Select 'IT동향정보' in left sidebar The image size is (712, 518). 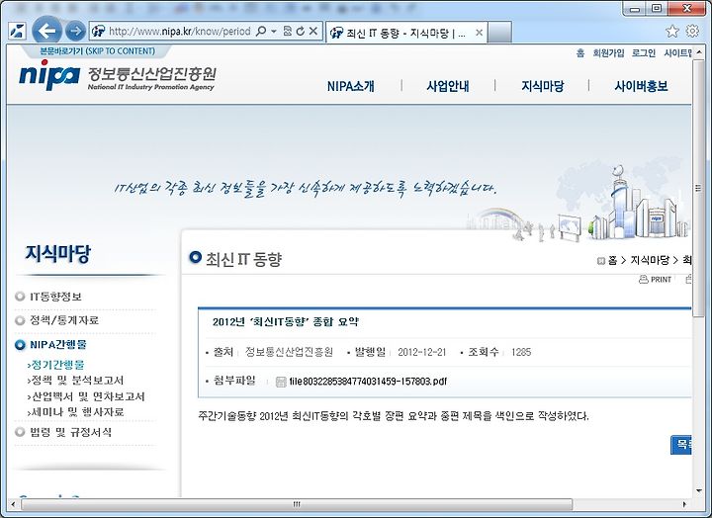click(55, 297)
